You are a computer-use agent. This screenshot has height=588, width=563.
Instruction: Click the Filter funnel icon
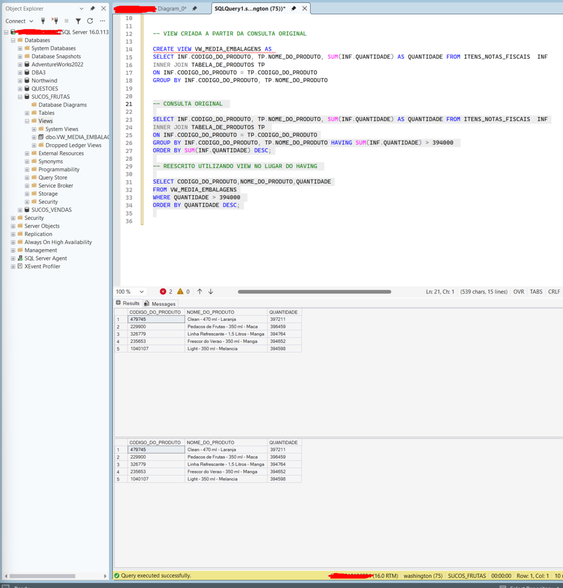(78, 21)
